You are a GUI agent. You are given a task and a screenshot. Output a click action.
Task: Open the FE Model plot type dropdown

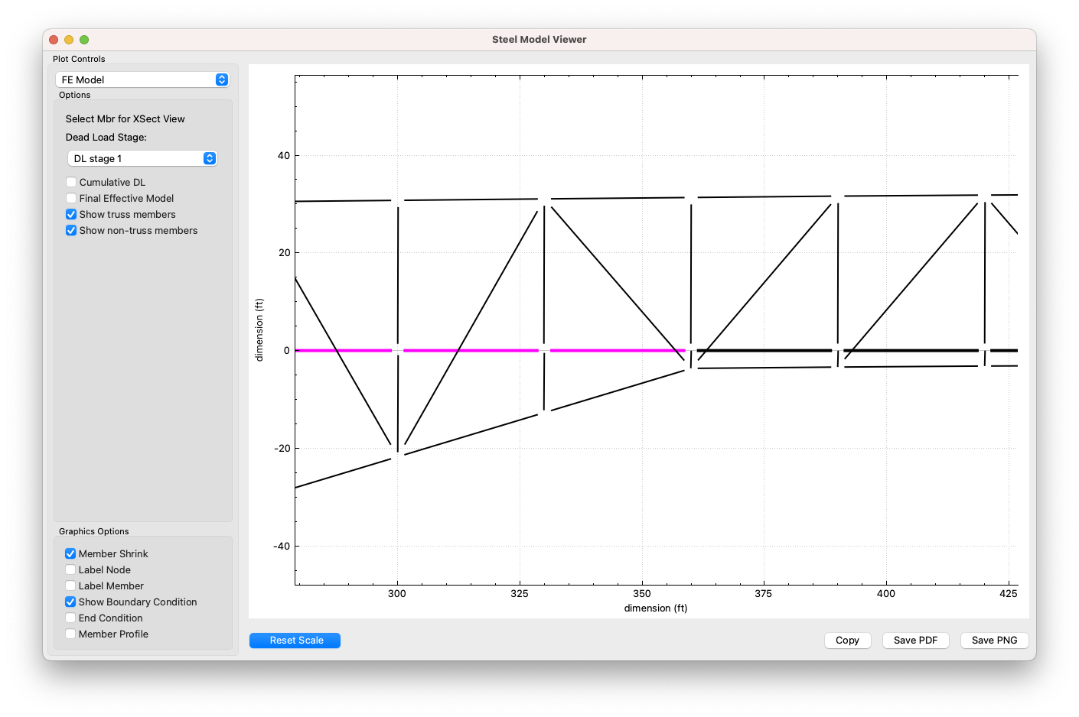coord(142,79)
